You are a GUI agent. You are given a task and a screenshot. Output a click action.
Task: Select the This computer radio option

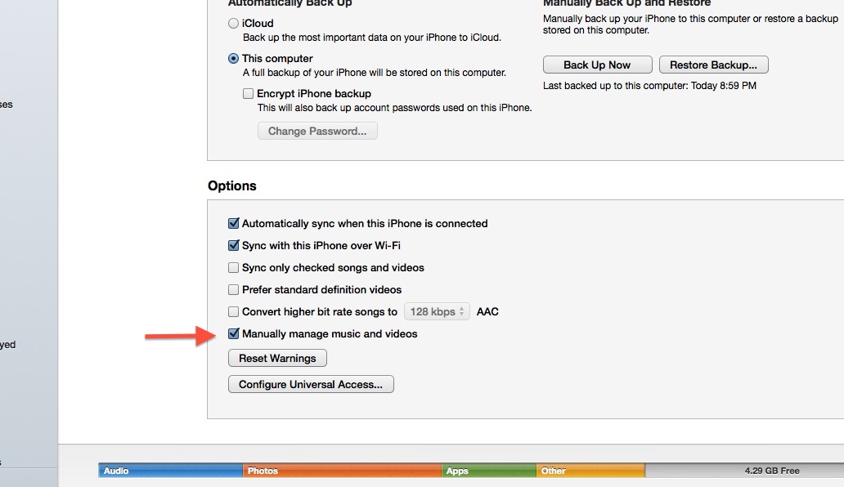[234, 59]
